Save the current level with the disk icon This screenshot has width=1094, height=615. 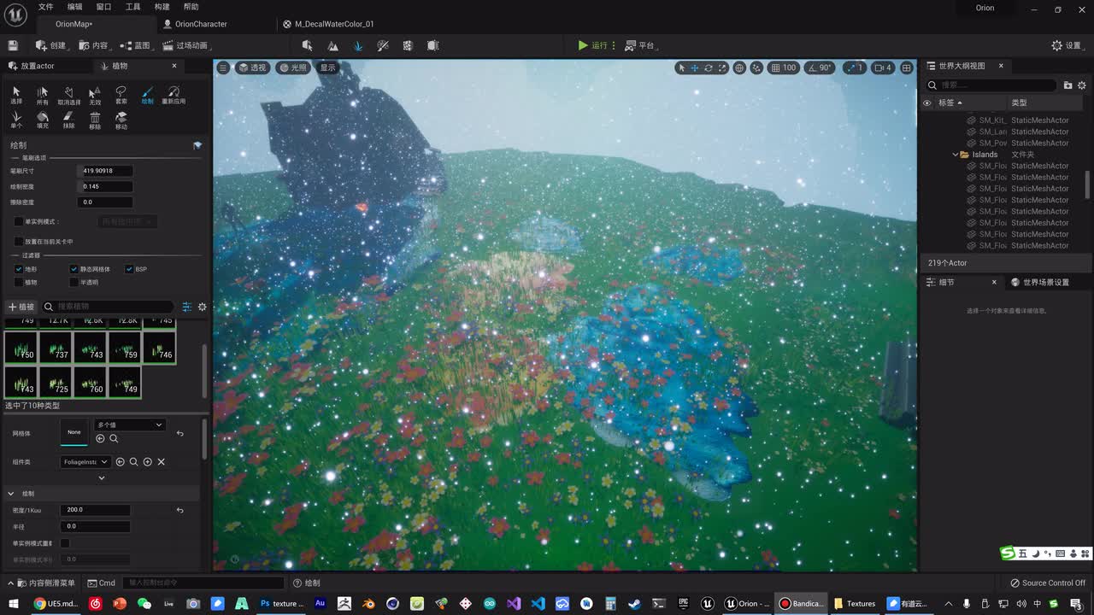[13, 45]
